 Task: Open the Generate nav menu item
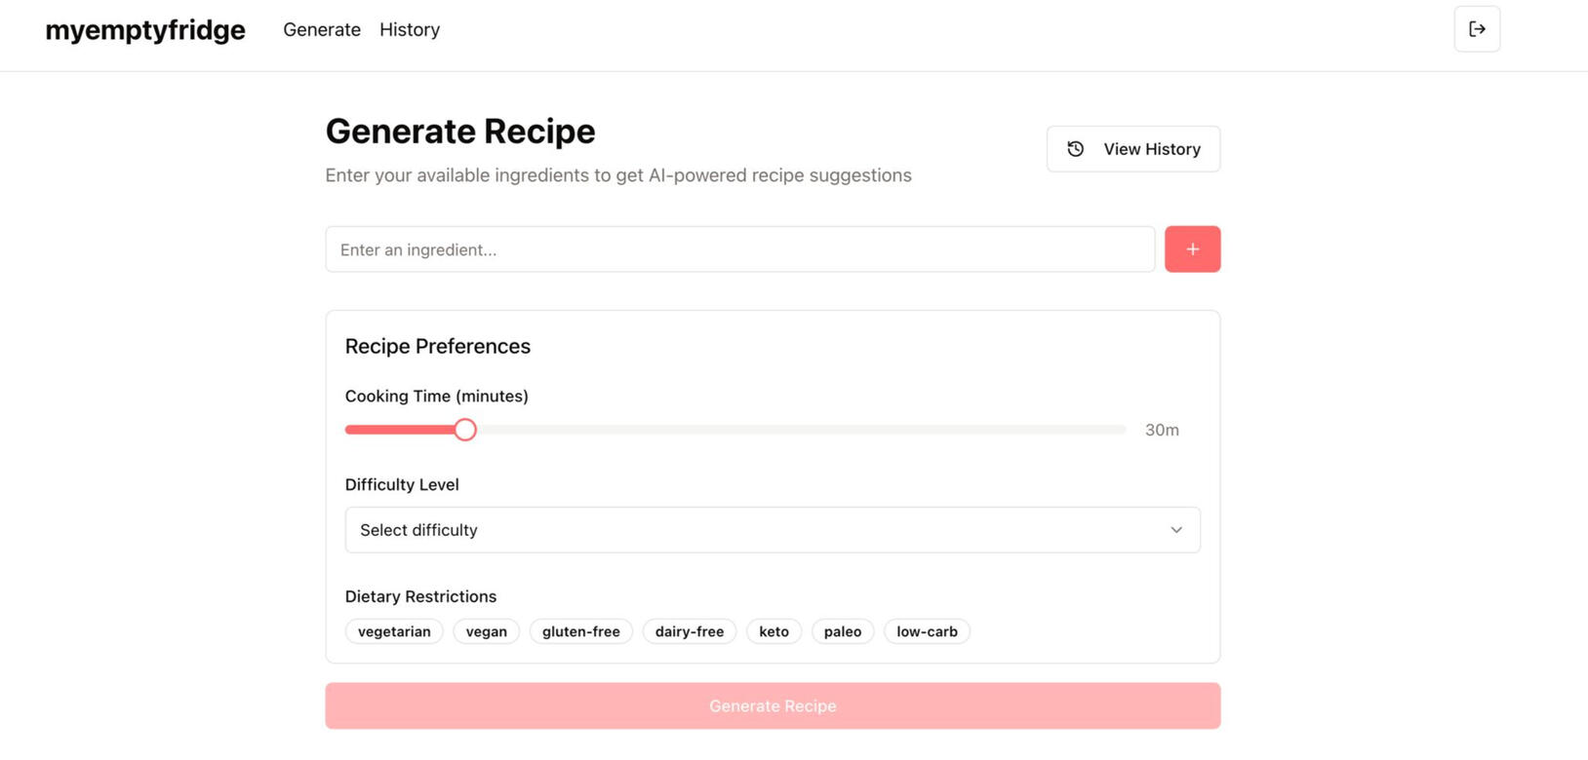[x=322, y=30]
